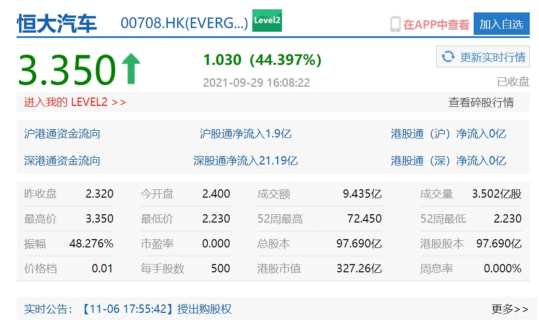Open the 查看碎股行情 link
The width and height of the screenshot is (539, 332).
click(x=480, y=102)
